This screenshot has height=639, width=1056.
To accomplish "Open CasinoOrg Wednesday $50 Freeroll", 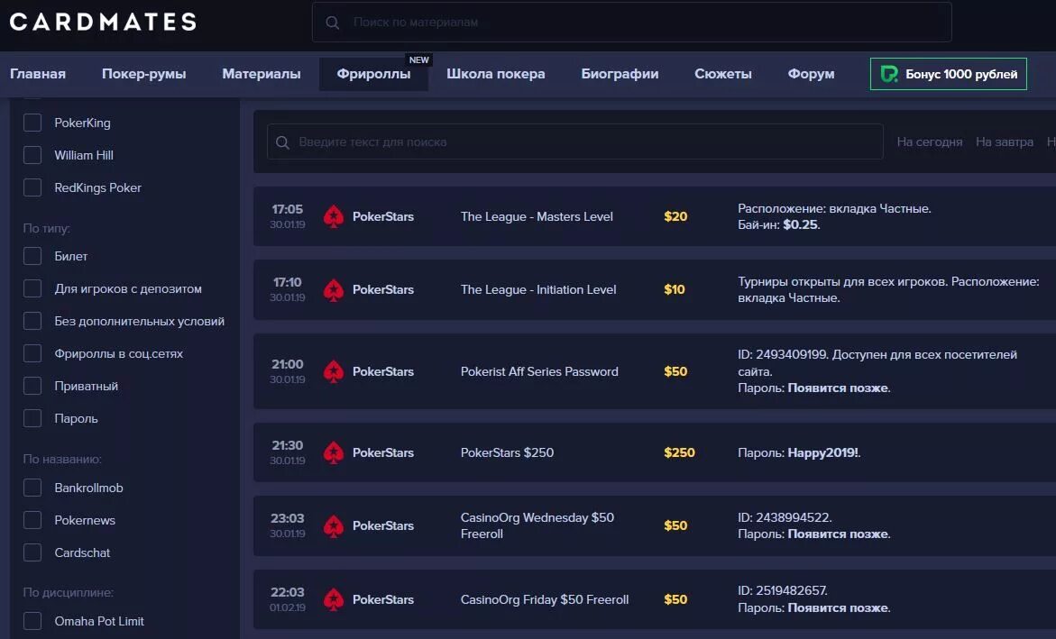I will click(537, 525).
